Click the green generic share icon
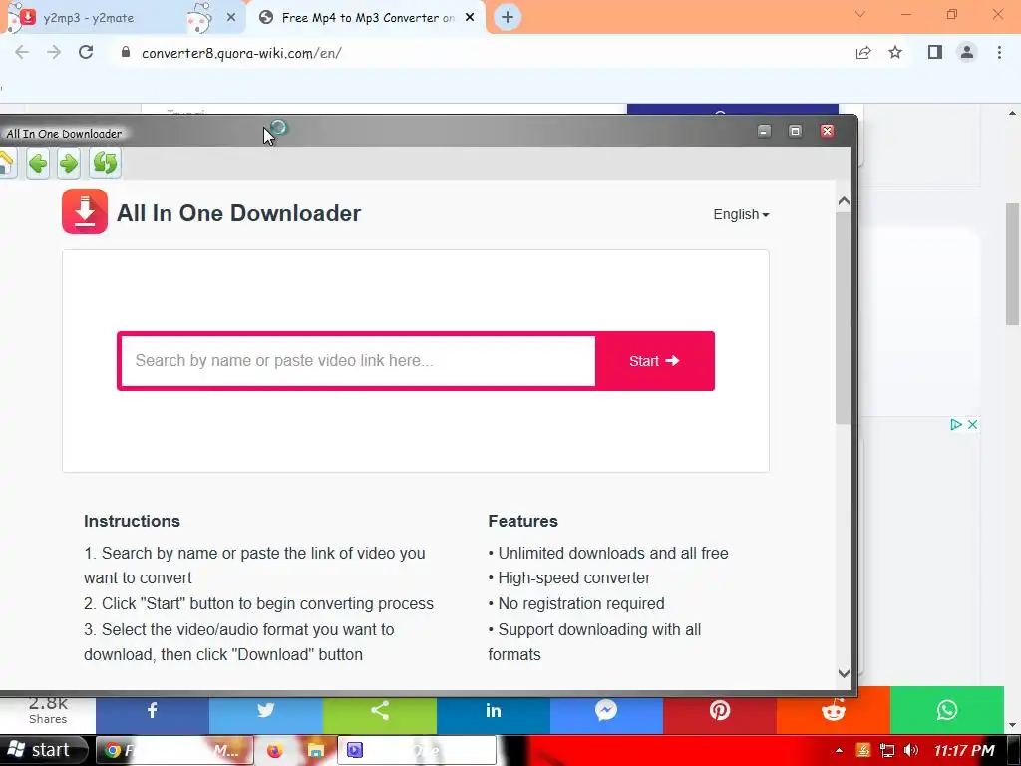 (x=380, y=710)
